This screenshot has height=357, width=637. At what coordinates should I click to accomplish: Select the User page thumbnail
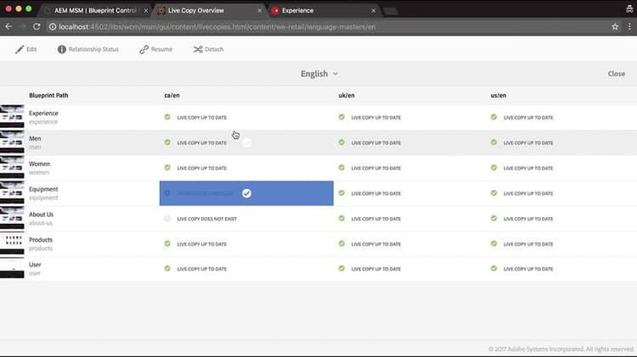pyautogui.click(x=12, y=269)
